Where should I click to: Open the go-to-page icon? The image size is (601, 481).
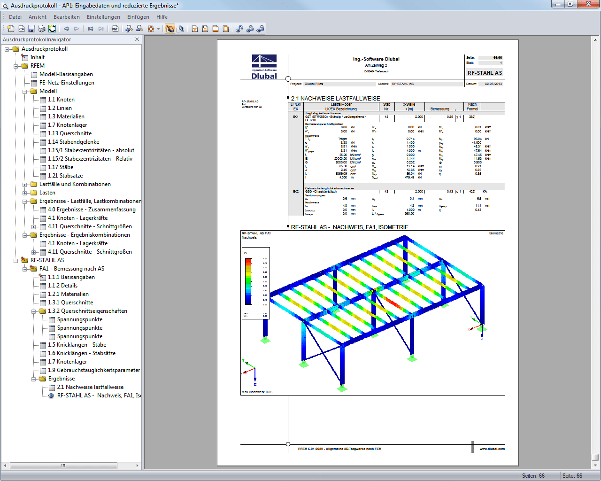[115, 29]
